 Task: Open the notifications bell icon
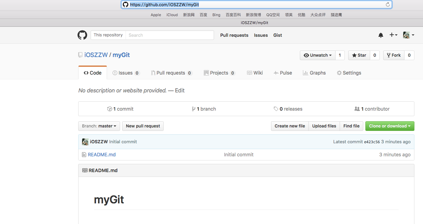point(381,35)
